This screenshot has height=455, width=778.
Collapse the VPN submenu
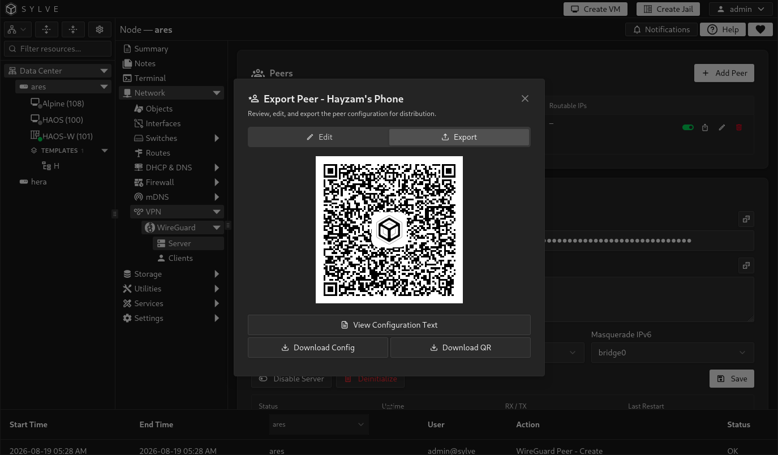coord(217,212)
